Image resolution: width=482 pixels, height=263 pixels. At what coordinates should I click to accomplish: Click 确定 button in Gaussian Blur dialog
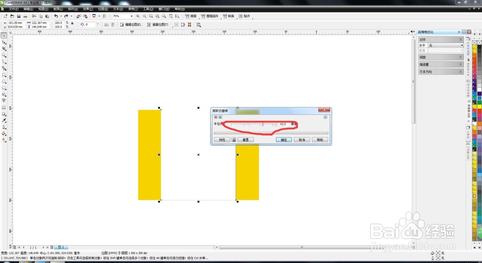pos(284,140)
